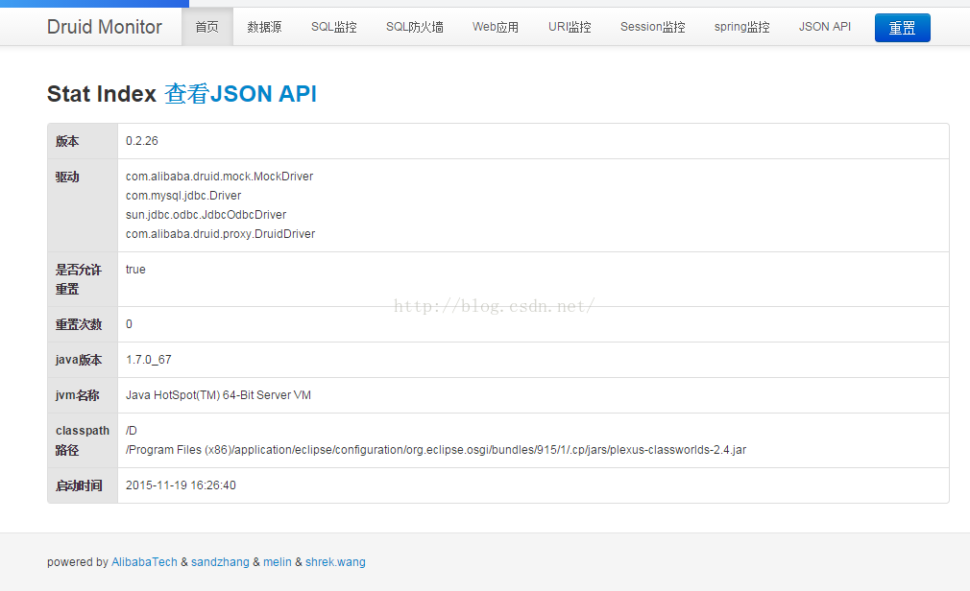Switch to the 数据源 tab
Image resolution: width=970 pixels, height=591 pixels.
(x=264, y=27)
